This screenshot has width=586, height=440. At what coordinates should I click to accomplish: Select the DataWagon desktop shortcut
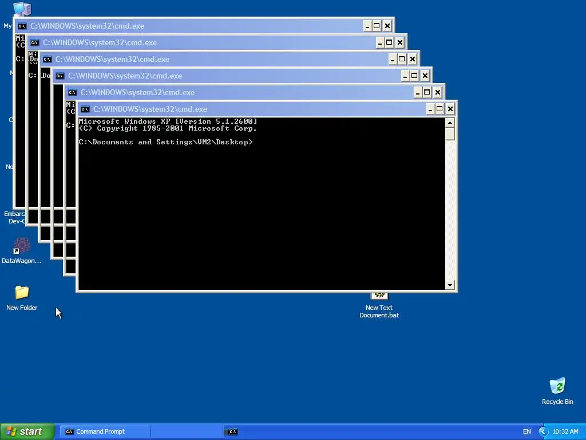(x=21, y=251)
